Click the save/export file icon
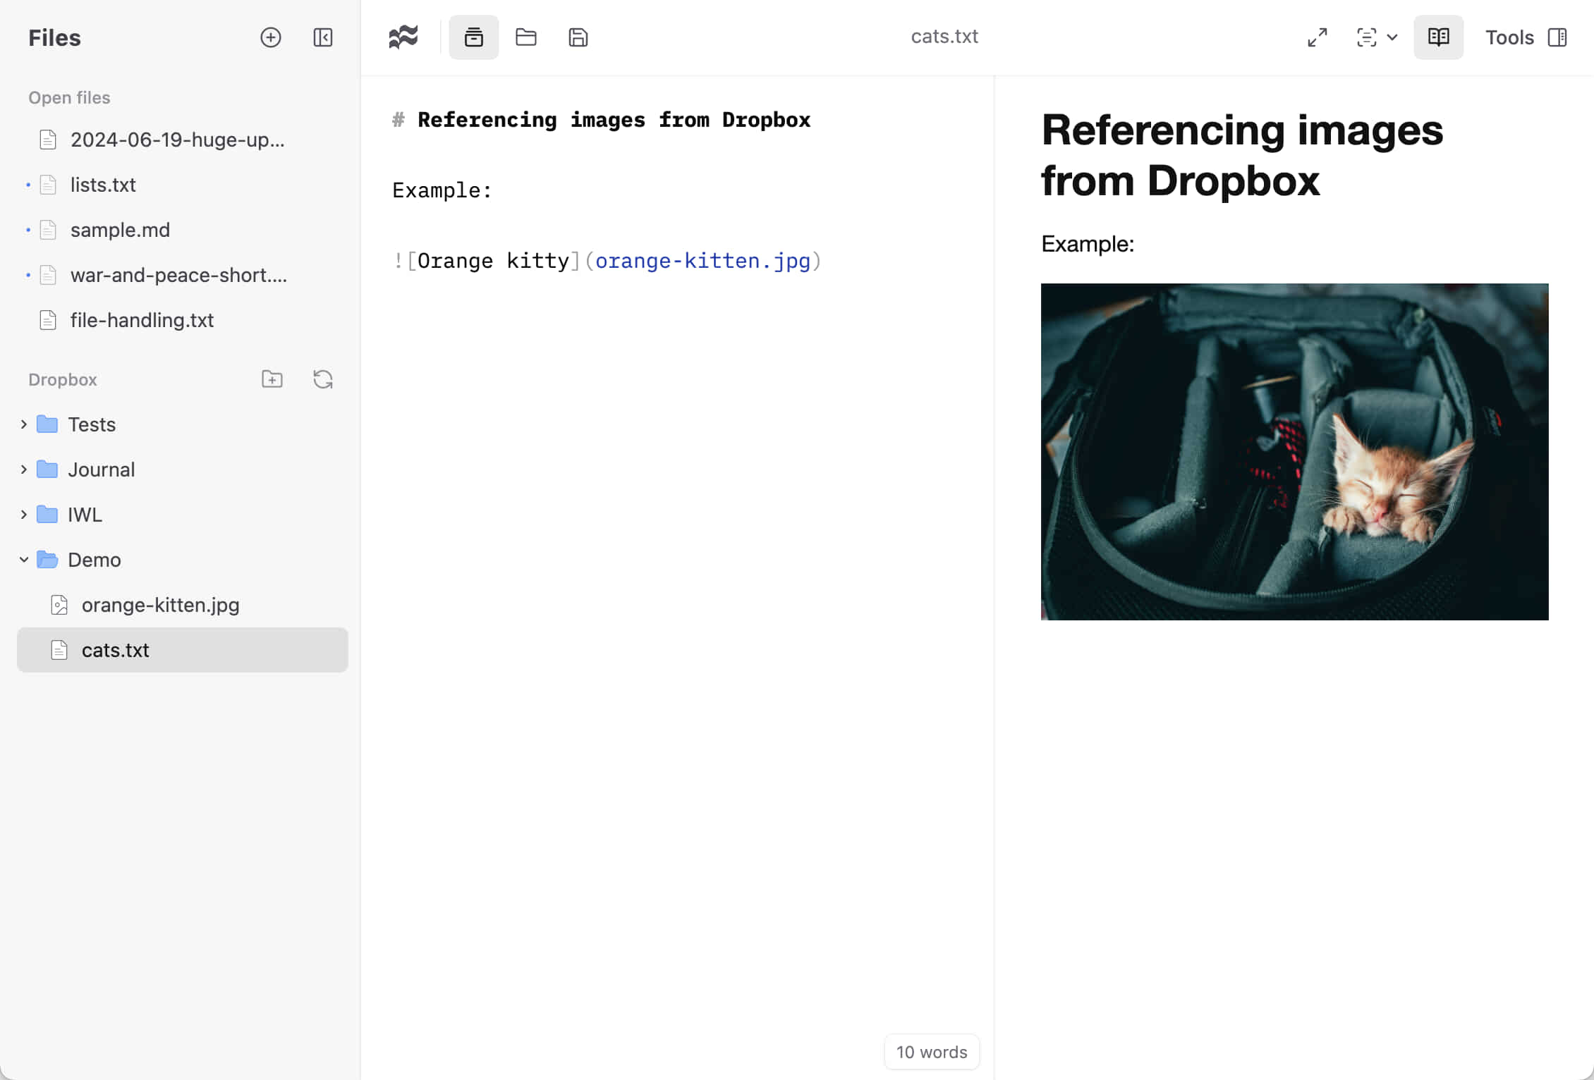This screenshot has width=1594, height=1080. pos(578,37)
